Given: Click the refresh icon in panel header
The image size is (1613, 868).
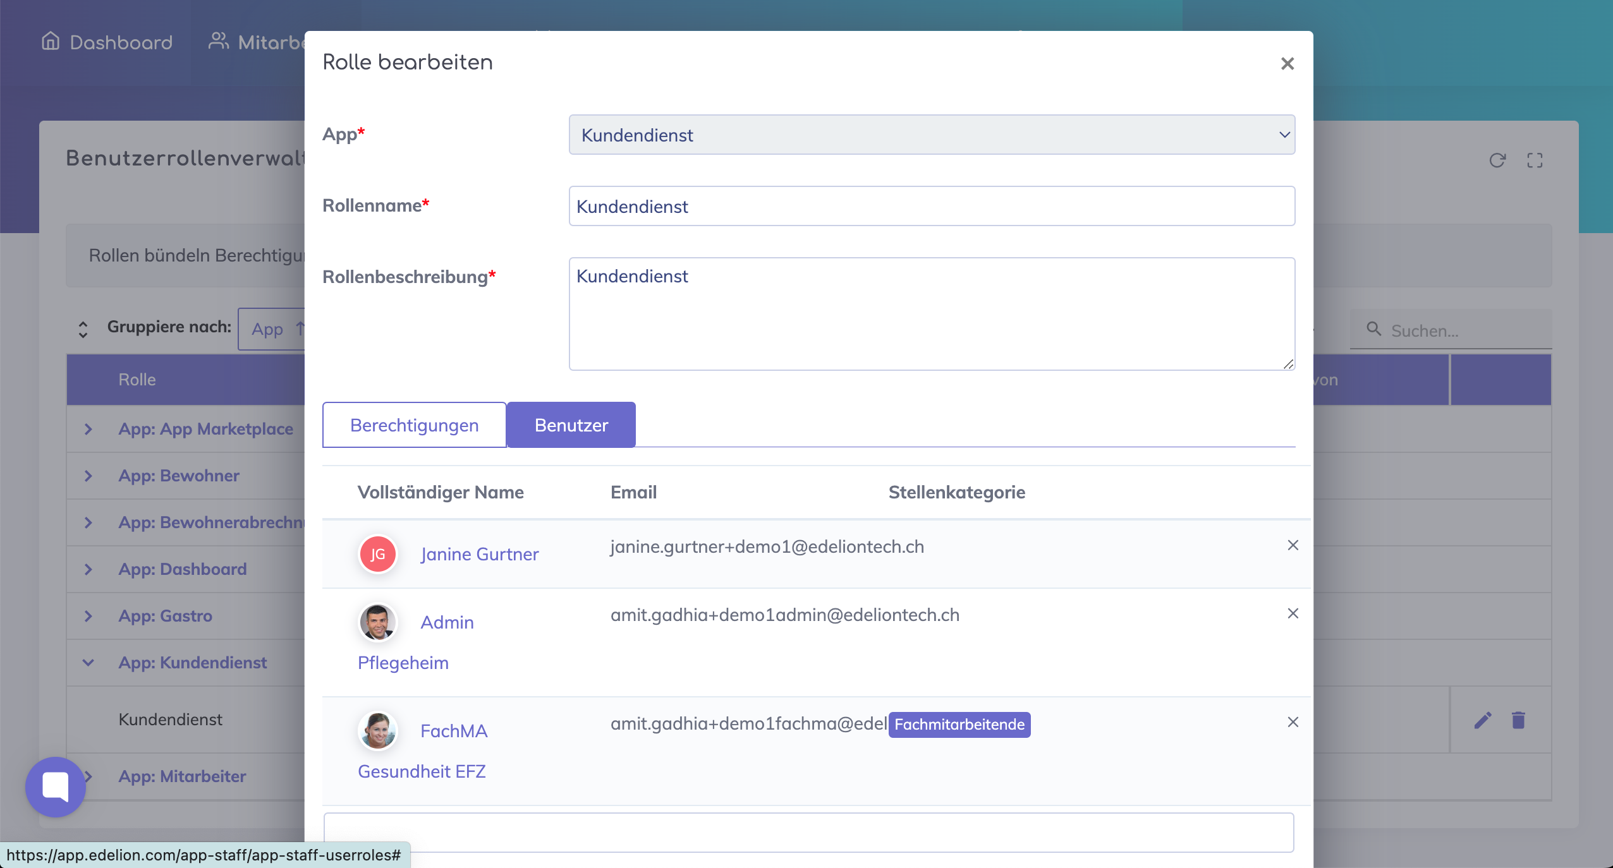Looking at the screenshot, I should point(1497,160).
